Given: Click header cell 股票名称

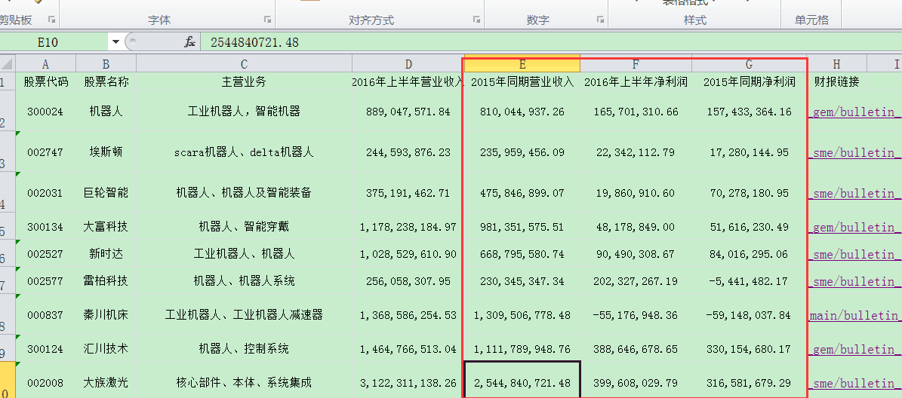Looking at the screenshot, I should (106, 81).
